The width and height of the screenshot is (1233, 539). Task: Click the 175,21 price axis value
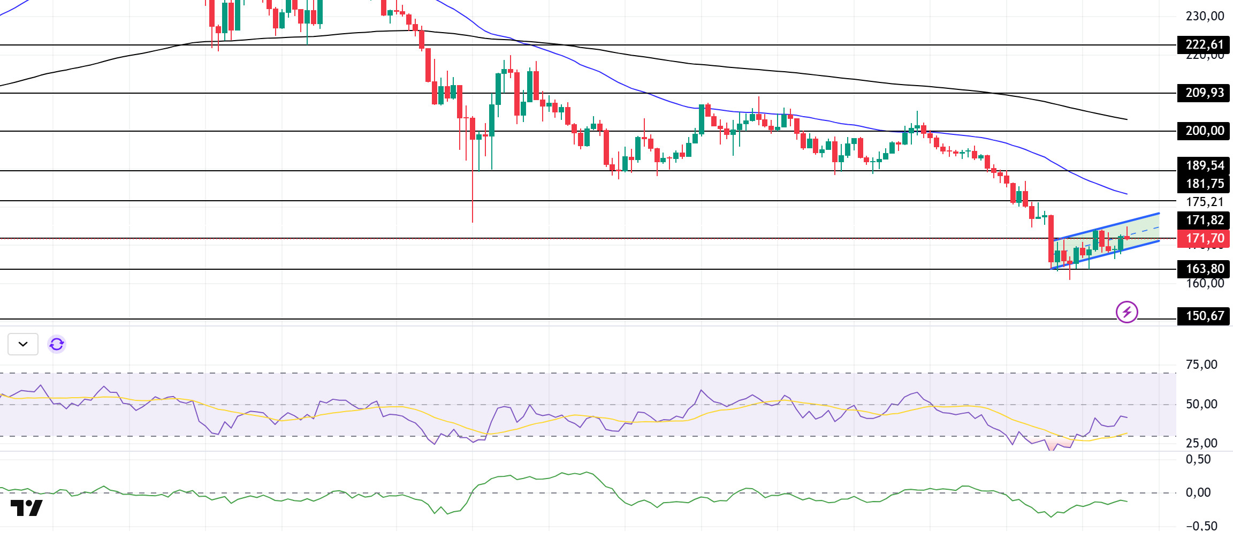pyautogui.click(x=1205, y=202)
